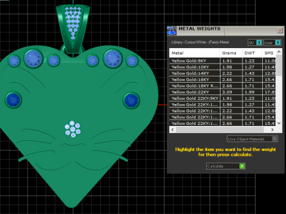This screenshot has height=214, width=286.
Task: Select the Yellow Gold:10KY row
Action: click(x=223, y=67)
